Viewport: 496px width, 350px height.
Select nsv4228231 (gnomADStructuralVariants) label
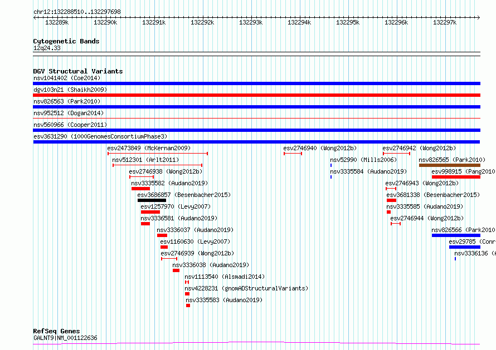click(246, 288)
